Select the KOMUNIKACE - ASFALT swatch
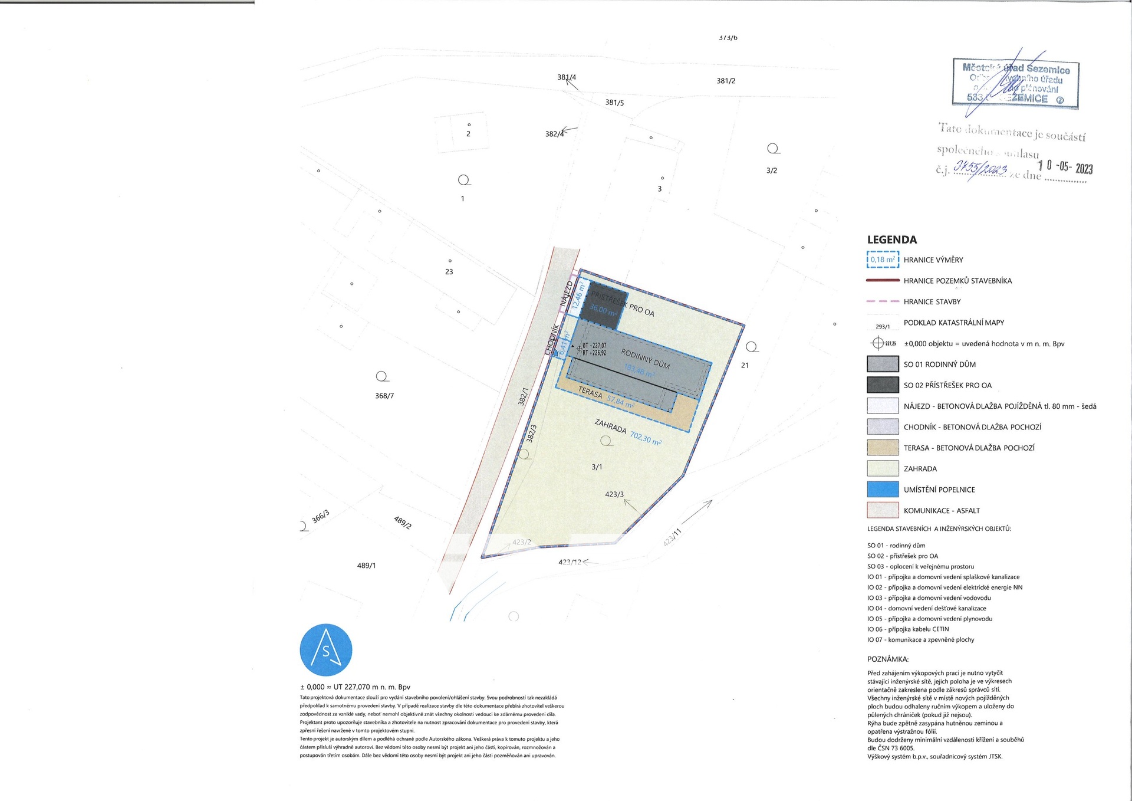Image resolution: width=1132 pixels, height=801 pixels. [x=883, y=510]
